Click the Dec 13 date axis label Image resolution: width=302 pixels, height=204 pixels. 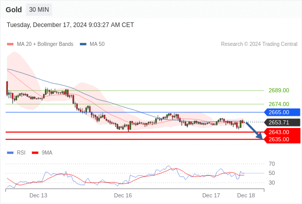(x=38, y=195)
